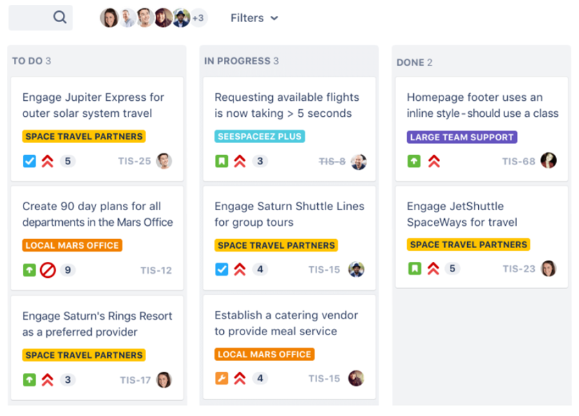Screen dimensions: 579x416
Task: Click green improvement icon on TIS-17 card
Action: (x=29, y=380)
